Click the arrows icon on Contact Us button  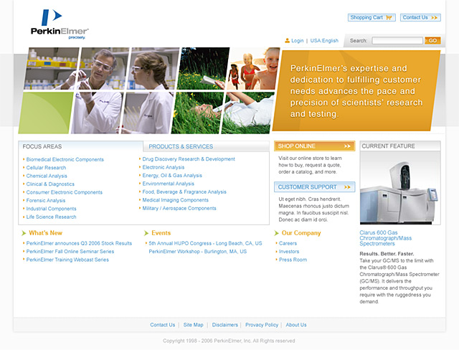coord(435,17)
